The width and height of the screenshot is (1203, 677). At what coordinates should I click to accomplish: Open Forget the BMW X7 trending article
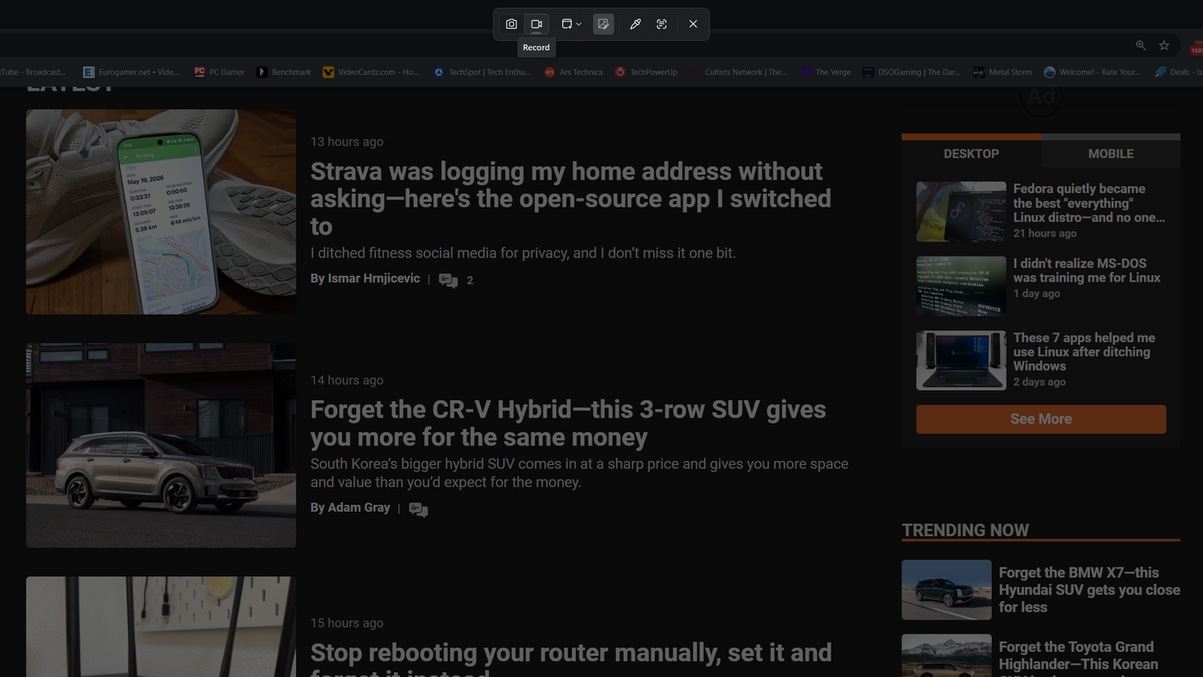1089,590
